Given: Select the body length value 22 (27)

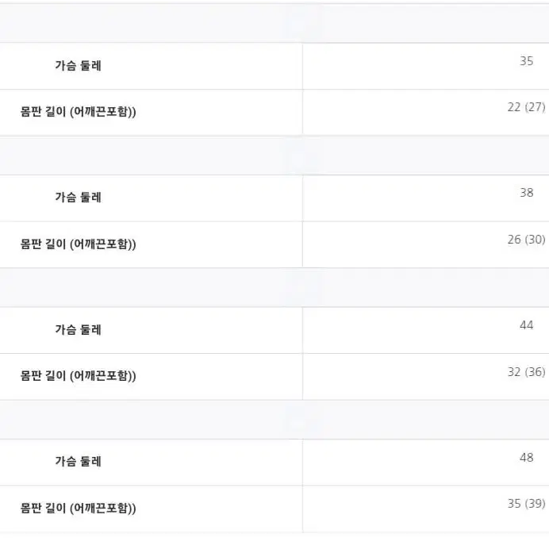Looking at the screenshot, I should coord(526,107).
